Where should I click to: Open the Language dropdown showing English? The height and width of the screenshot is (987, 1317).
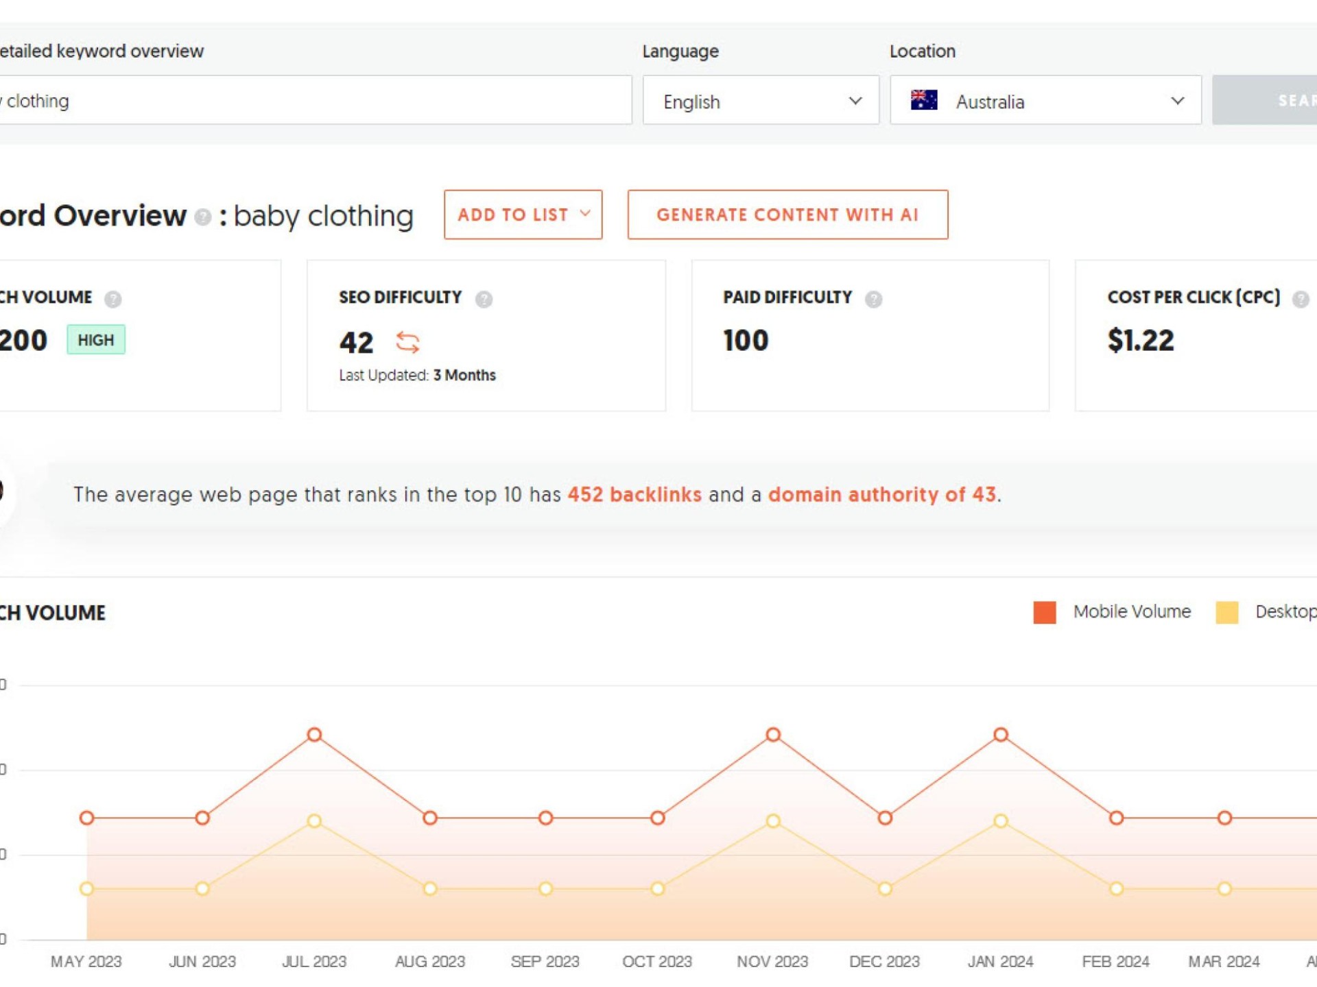tap(761, 101)
